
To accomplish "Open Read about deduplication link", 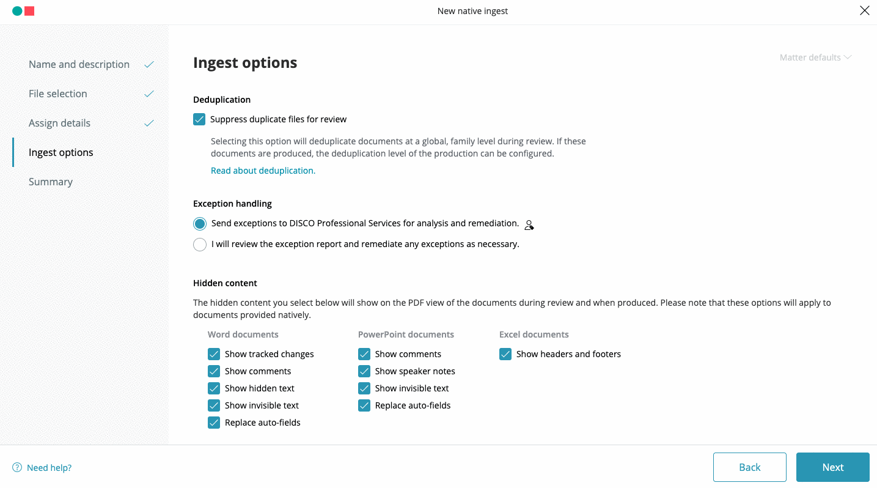I will (263, 171).
